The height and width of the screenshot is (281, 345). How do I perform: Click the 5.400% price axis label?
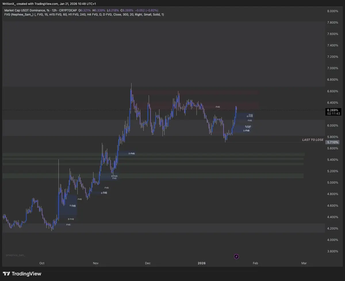point(333,160)
